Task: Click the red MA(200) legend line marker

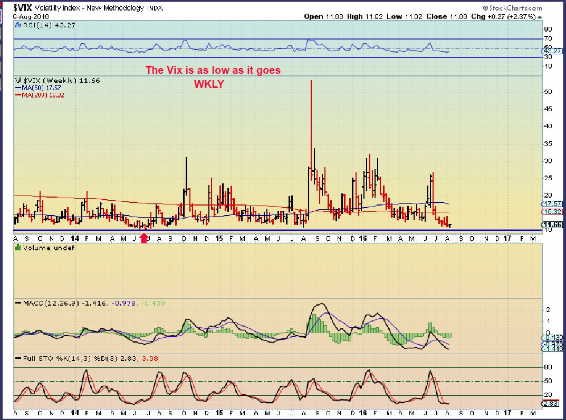Action: 18,95
